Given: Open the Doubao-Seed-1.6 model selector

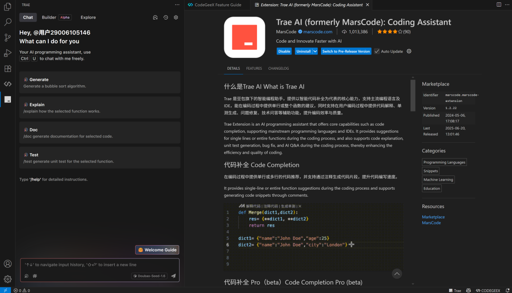Looking at the screenshot, I should 149,276.
